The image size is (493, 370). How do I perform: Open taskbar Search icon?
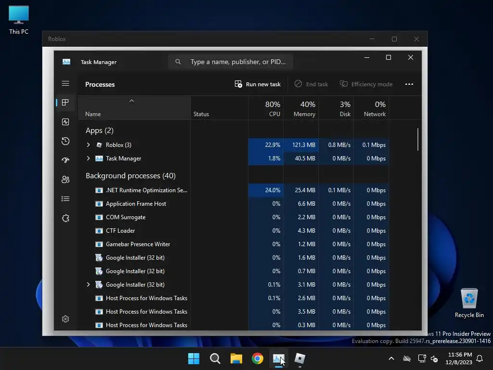[x=215, y=358]
